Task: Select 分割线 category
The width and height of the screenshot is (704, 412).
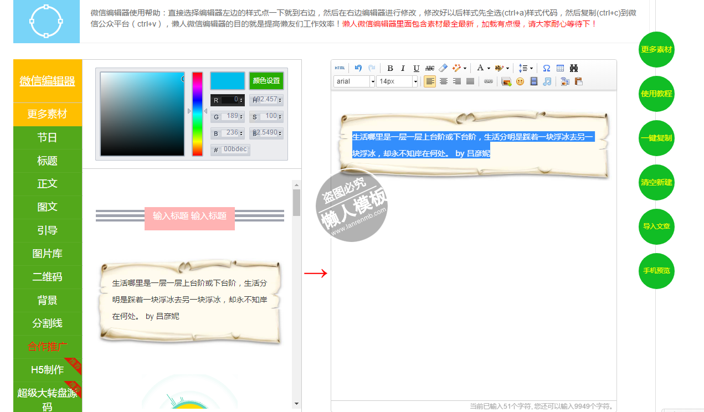Action: (48, 323)
